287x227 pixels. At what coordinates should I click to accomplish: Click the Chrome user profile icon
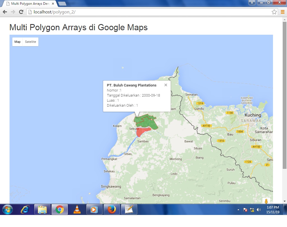[252, 2]
